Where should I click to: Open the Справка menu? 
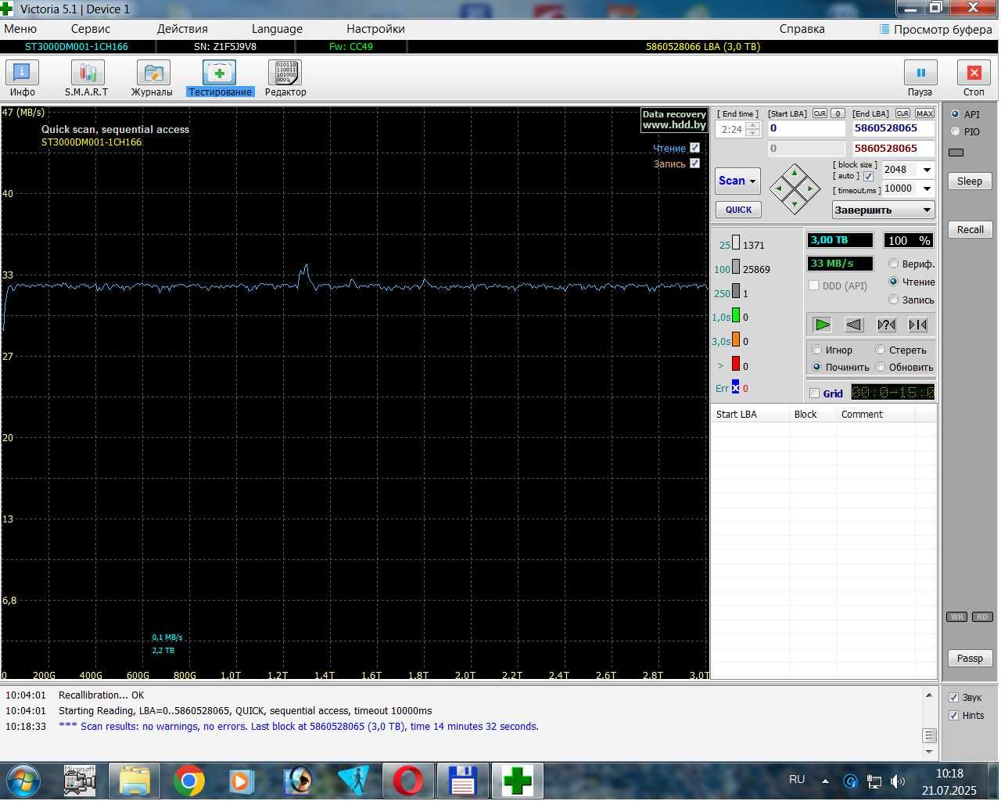tap(802, 29)
